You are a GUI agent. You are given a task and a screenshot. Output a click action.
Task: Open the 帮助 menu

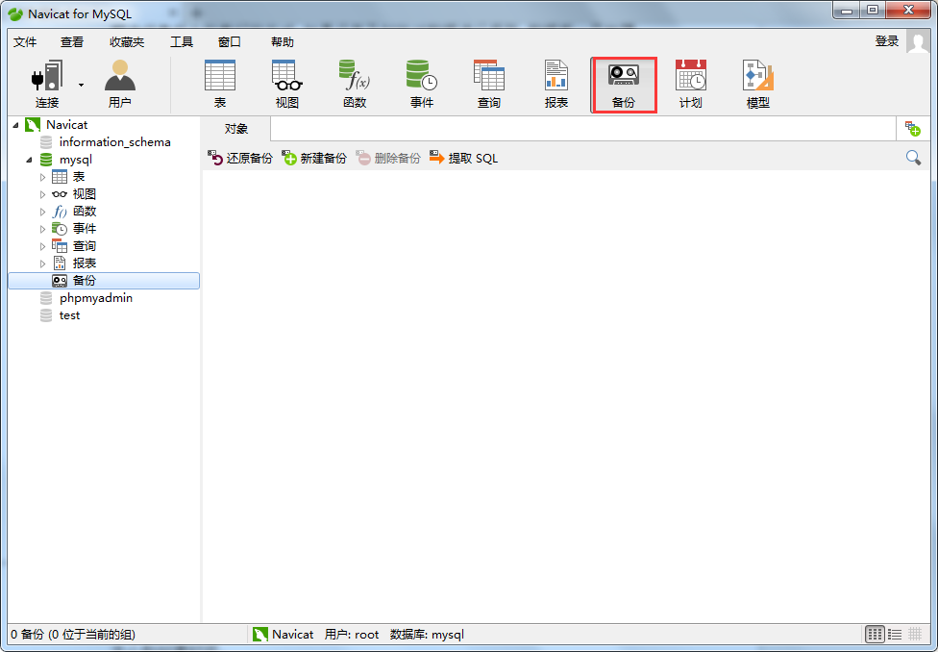coord(283,42)
